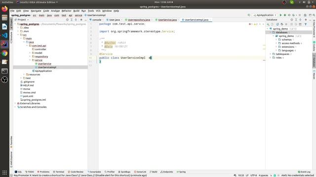The height and width of the screenshot is (177, 316).
Task: Launch Firefox from the dock
Action: click(x=4, y=9)
